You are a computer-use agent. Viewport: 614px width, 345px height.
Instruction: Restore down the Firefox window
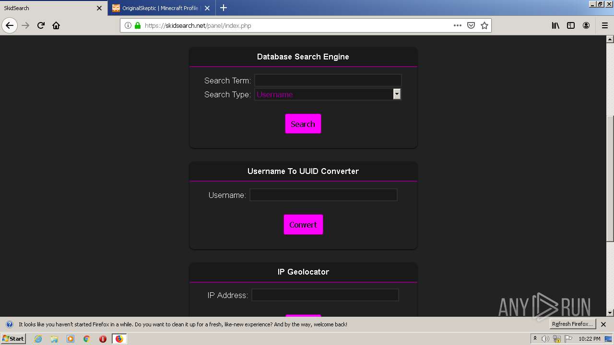point(600,4)
